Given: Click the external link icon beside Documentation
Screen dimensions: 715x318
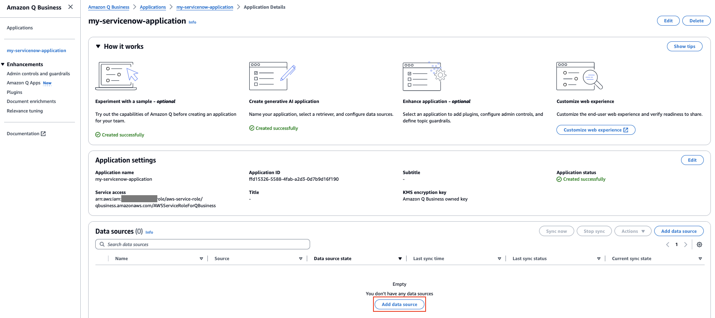Looking at the screenshot, I should click(x=43, y=134).
